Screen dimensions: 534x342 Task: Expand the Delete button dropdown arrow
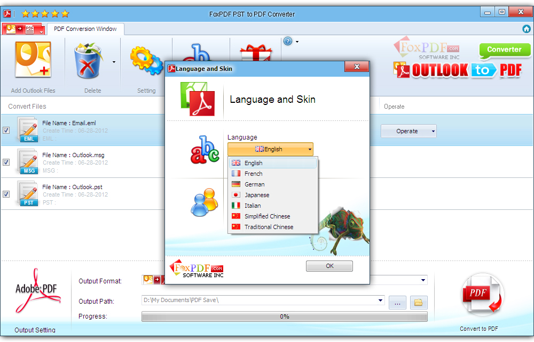coord(114,62)
